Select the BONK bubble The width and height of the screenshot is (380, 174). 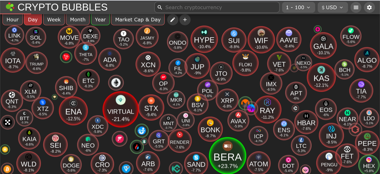pos(210,129)
